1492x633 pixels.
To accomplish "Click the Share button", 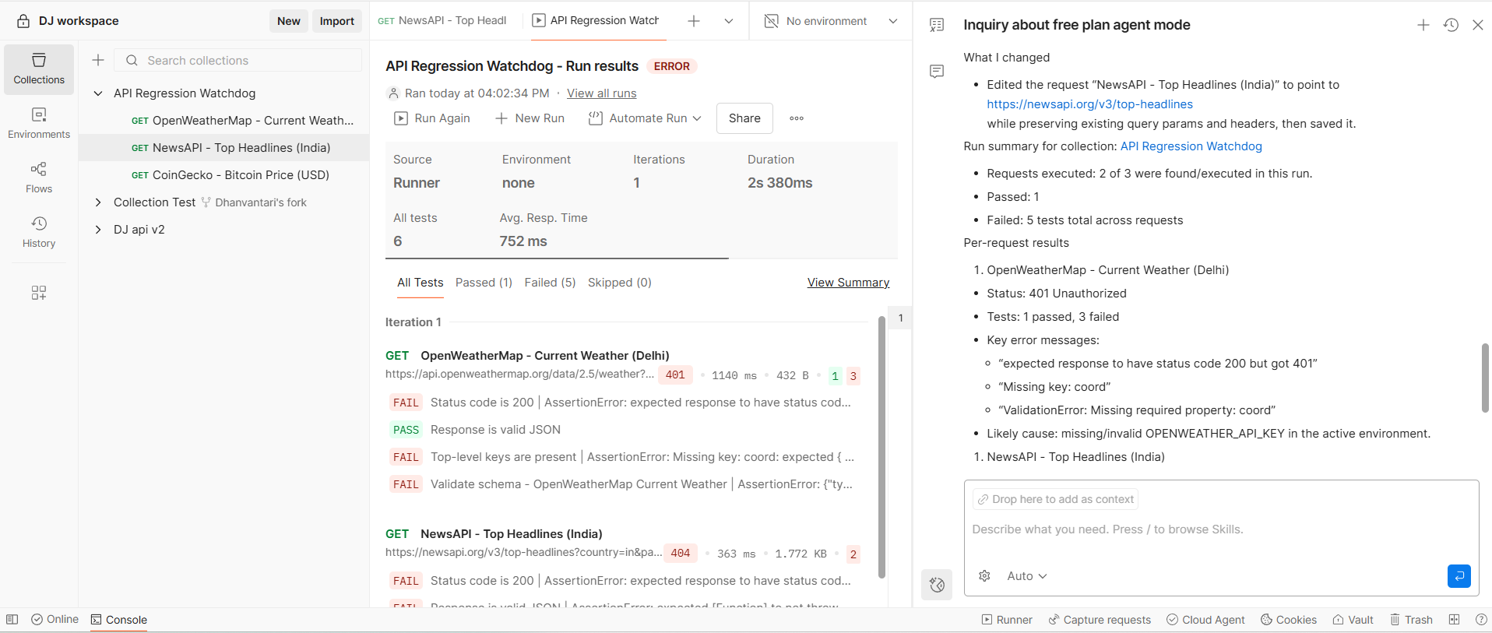I will click(x=744, y=118).
